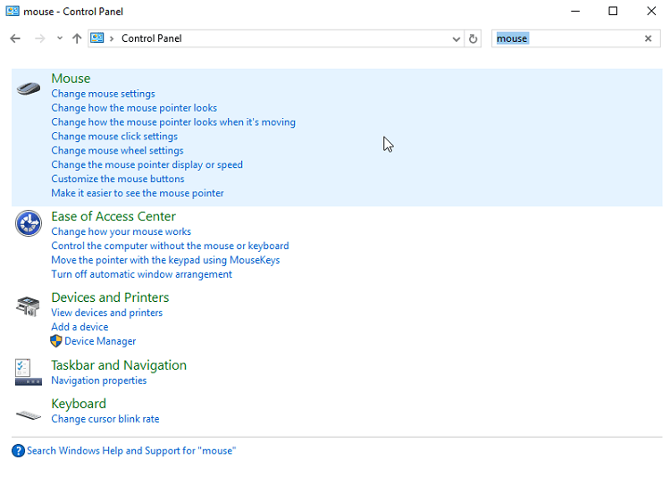
Task: Open Change the mouse pointer display or speed
Action: (147, 164)
